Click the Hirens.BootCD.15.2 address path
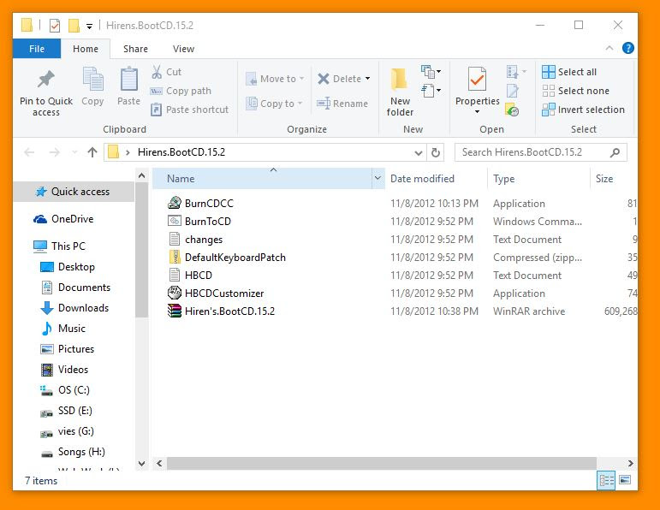Screen dimensions: 660x510 (x=181, y=152)
